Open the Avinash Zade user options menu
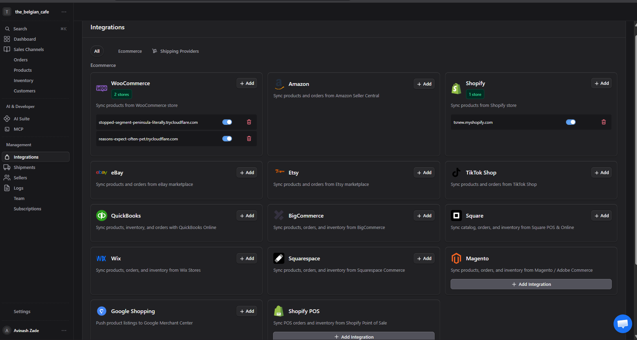637x340 pixels. (64, 330)
